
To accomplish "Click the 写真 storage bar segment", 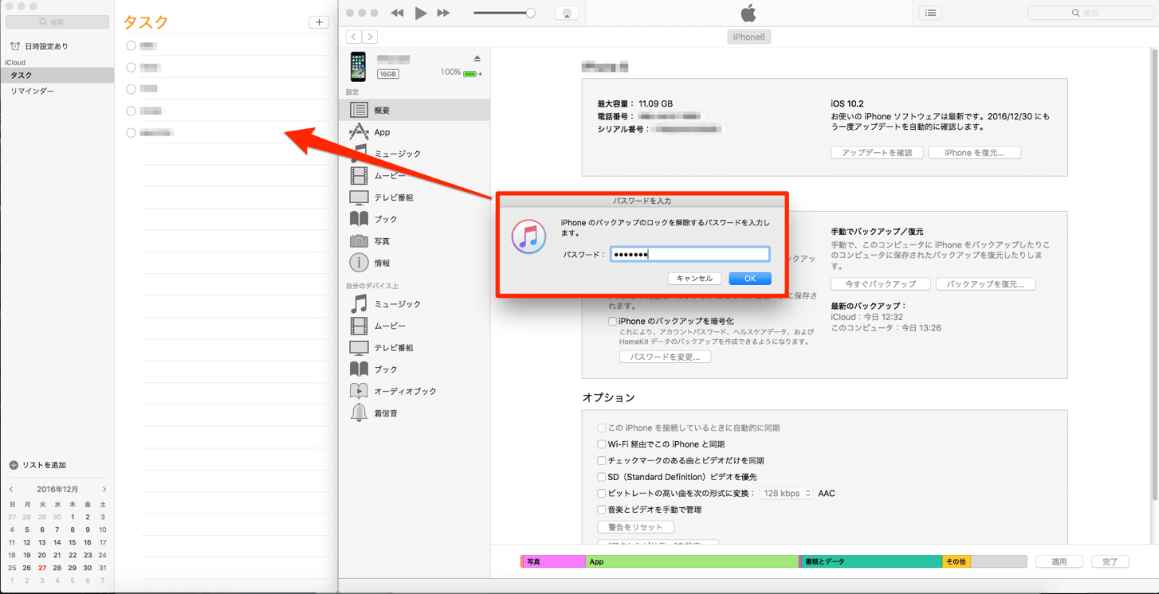I will pos(553,562).
